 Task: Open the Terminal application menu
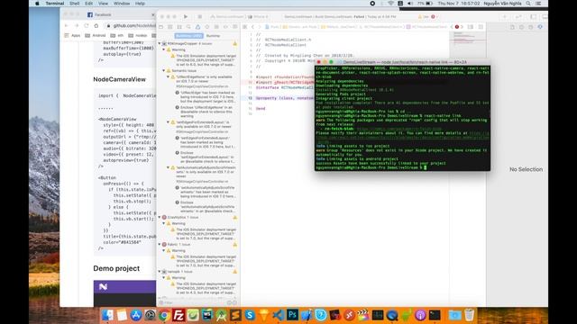(x=55, y=4)
